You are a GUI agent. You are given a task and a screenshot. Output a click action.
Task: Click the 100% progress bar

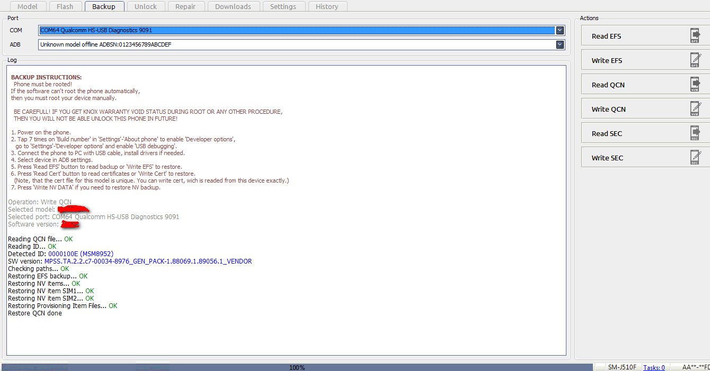click(x=297, y=367)
